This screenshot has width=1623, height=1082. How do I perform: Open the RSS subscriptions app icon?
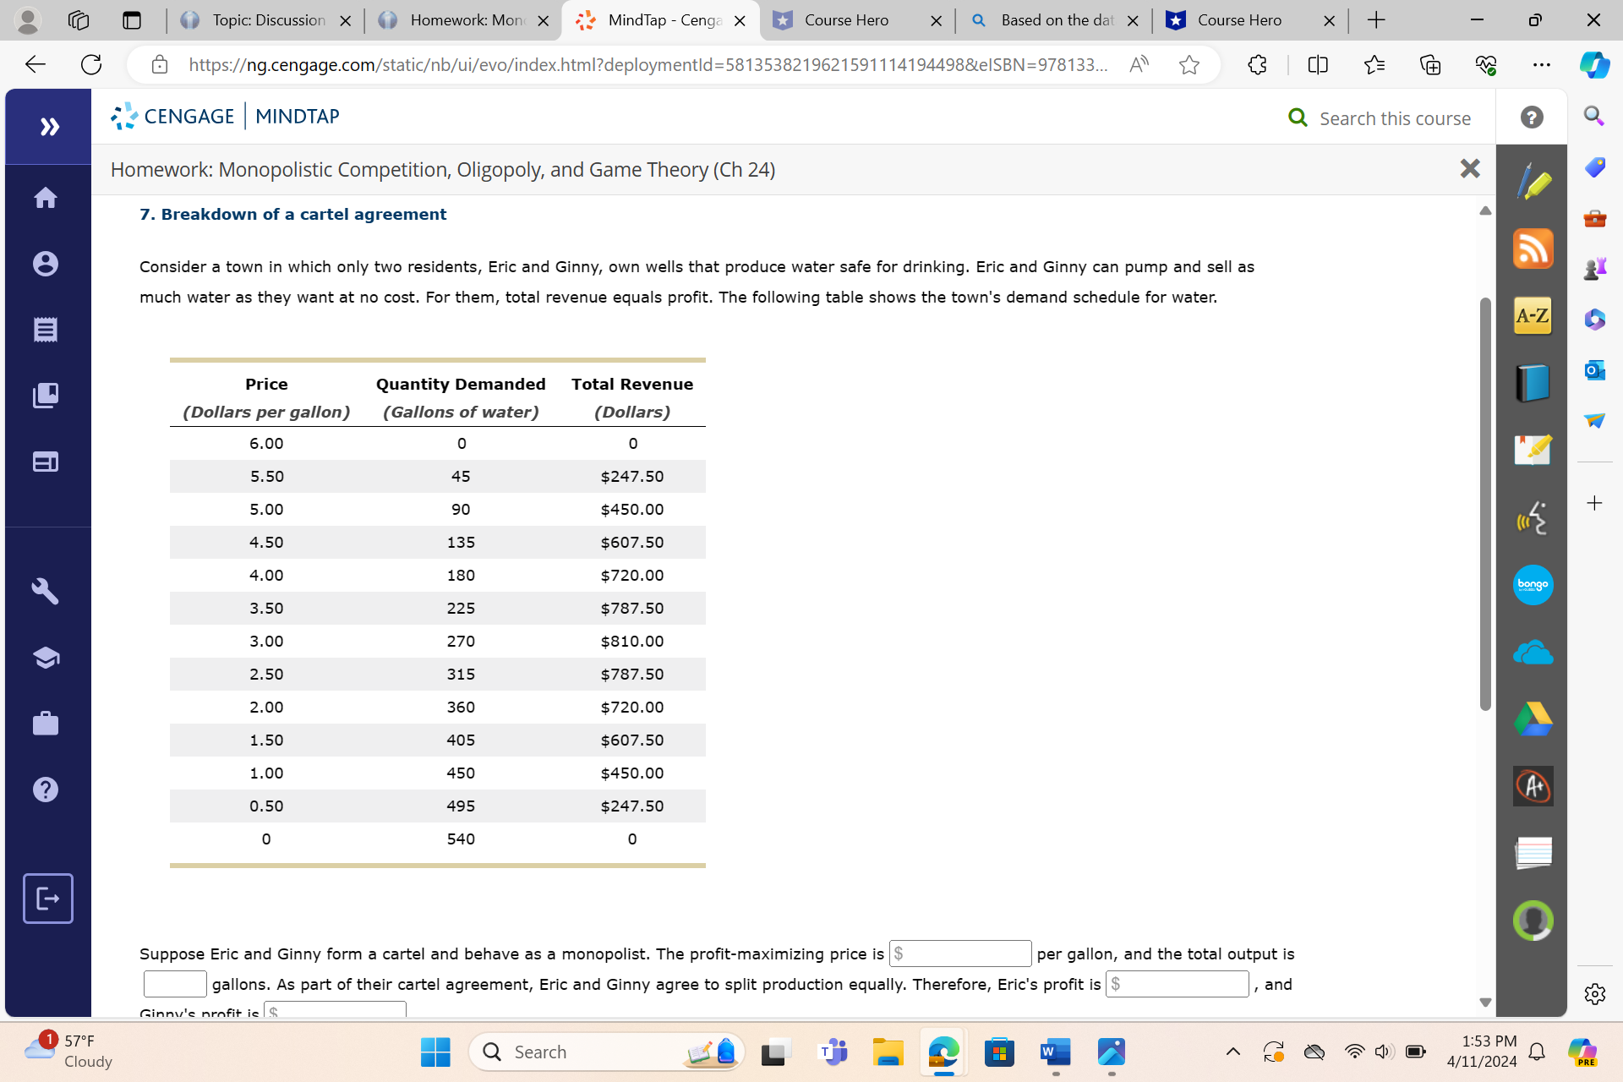click(1532, 248)
